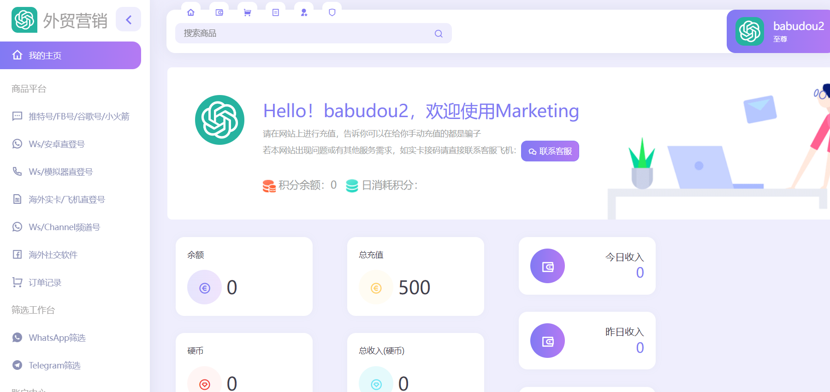Click the 请在网站上进行充值 warning text

point(372,134)
